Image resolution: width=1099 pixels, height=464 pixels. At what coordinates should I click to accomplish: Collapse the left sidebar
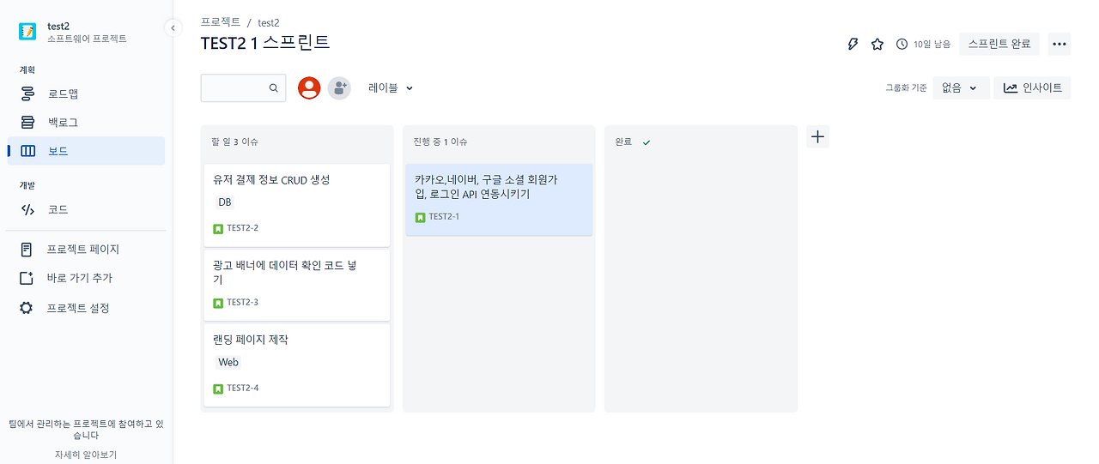[x=173, y=28]
